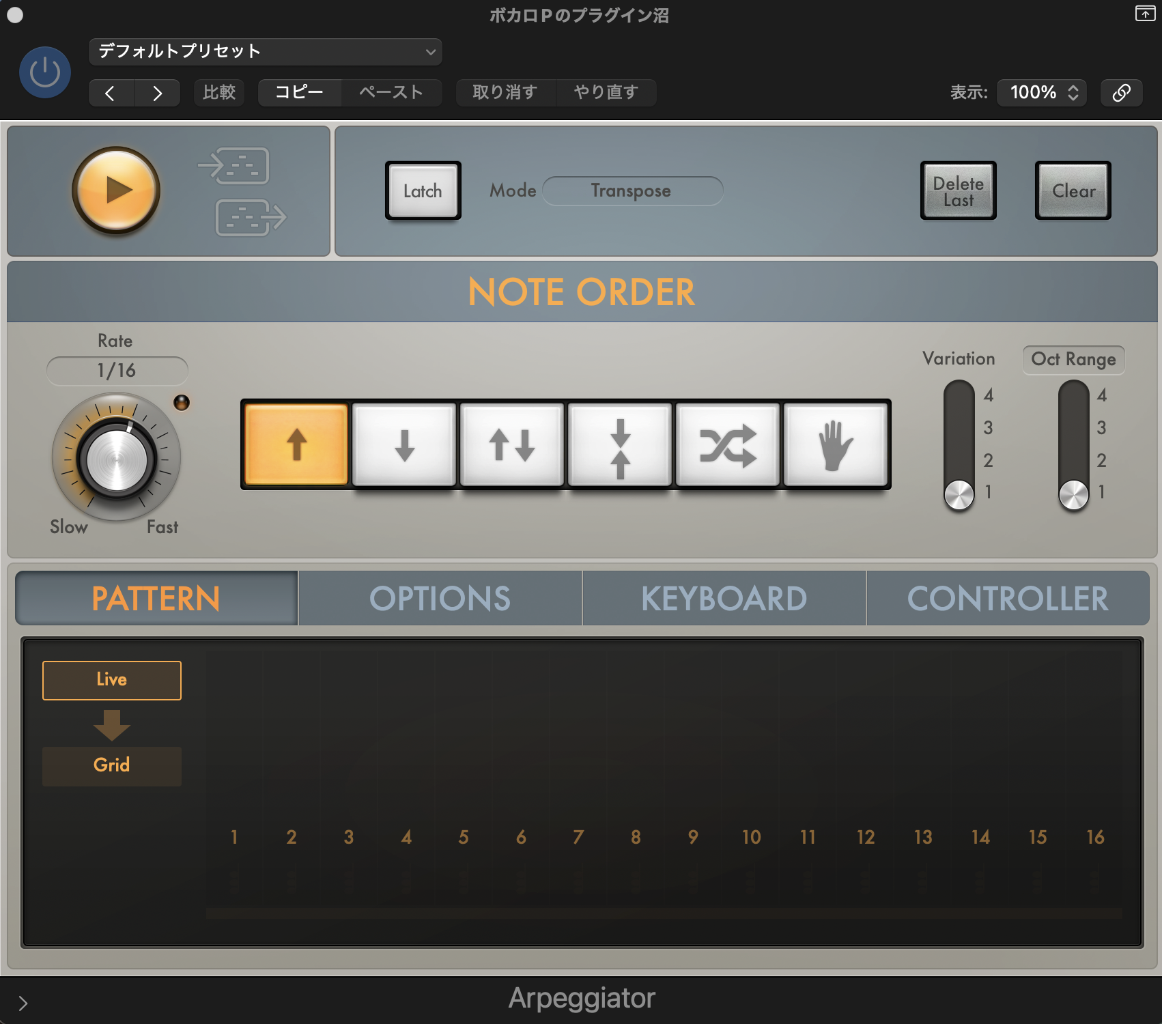1162x1024 pixels.
Task: Open the 100% view size dropdown
Action: [x=1042, y=92]
